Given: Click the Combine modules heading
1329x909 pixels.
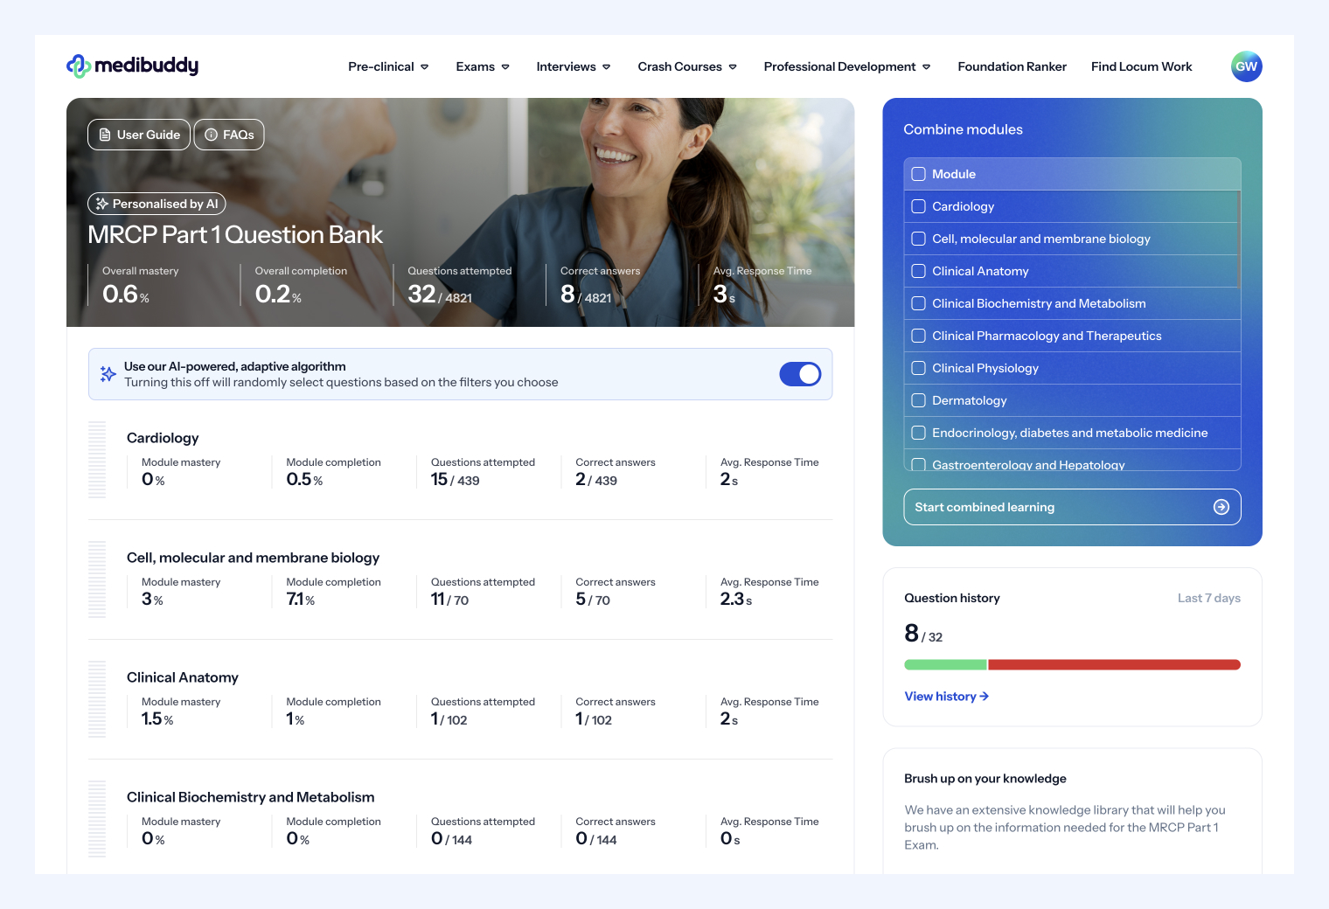Looking at the screenshot, I should point(963,129).
